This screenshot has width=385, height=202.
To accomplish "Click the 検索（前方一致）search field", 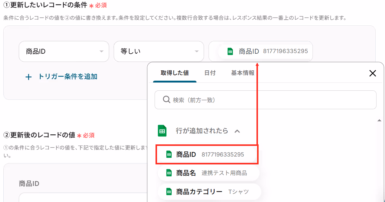I will coord(265,100).
